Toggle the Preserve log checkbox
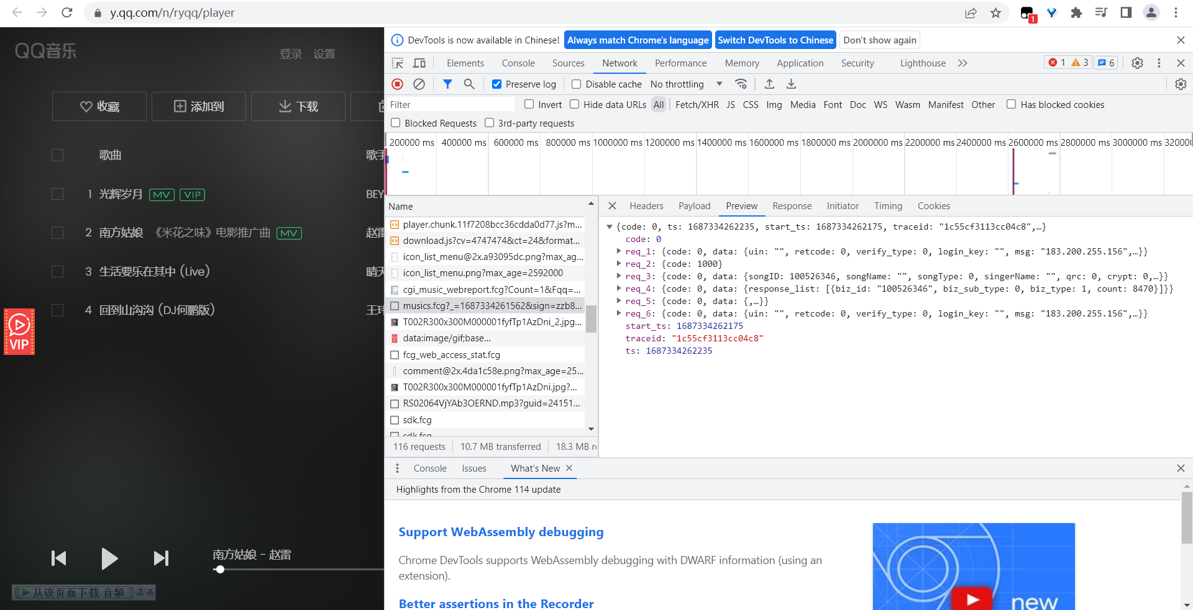The width and height of the screenshot is (1193, 610). 497,84
